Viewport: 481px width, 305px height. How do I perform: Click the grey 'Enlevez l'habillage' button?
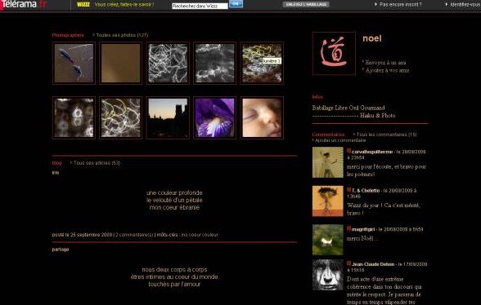[x=306, y=5]
